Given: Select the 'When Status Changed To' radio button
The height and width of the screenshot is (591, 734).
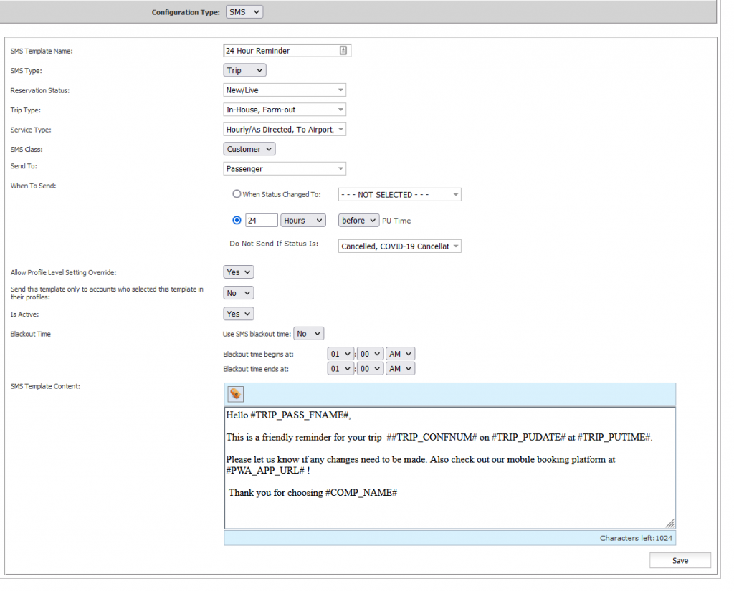Looking at the screenshot, I should [x=237, y=194].
